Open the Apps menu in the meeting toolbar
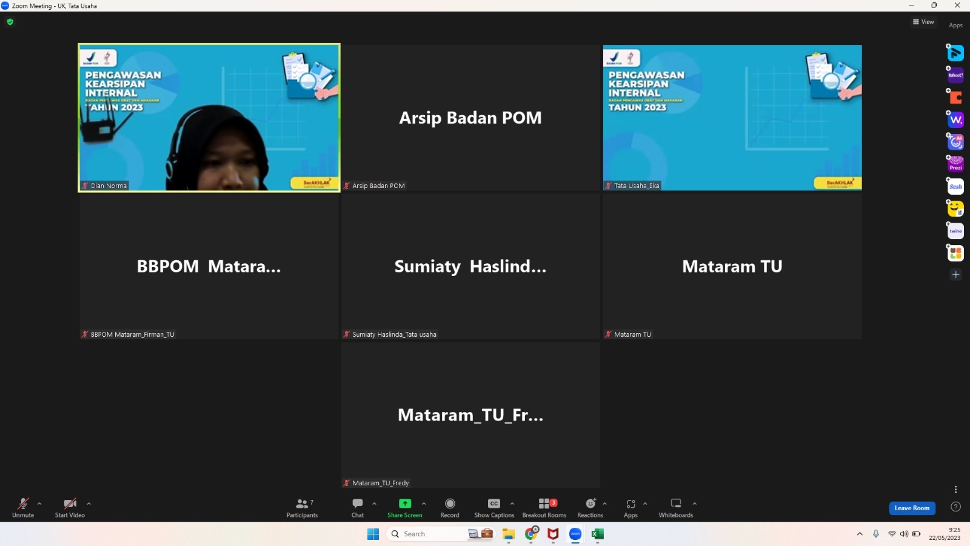 pos(630,508)
